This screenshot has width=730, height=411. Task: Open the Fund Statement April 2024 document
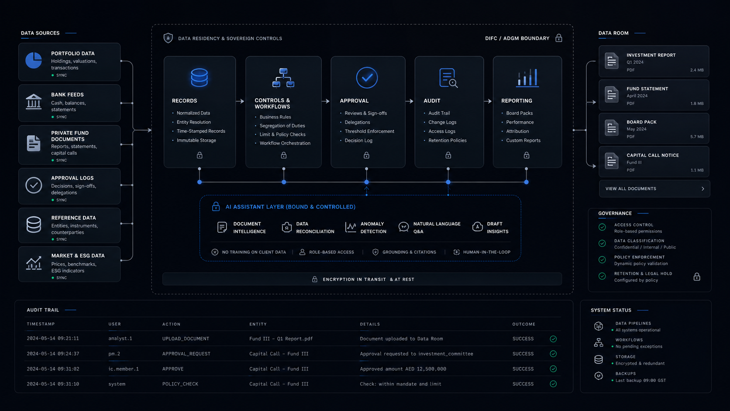(654, 95)
